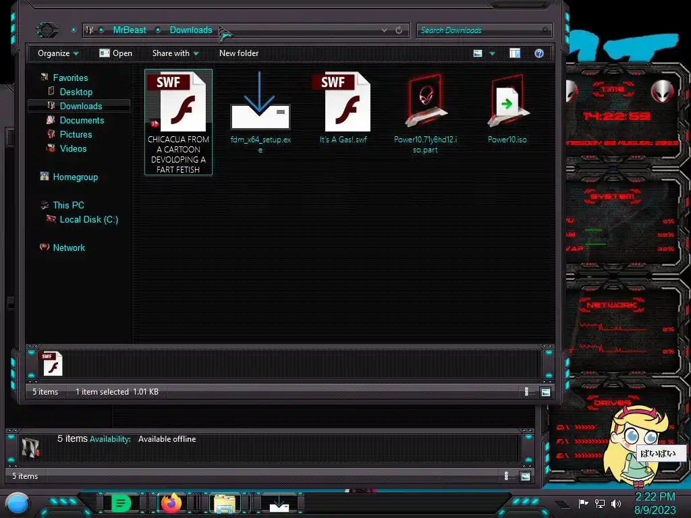This screenshot has width=691, height=518.
Task: Switch to details view in status bar
Action: [526, 392]
